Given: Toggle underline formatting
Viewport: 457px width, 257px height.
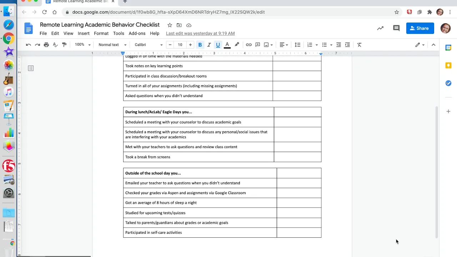Looking at the screenshot, I should (218, 45).
